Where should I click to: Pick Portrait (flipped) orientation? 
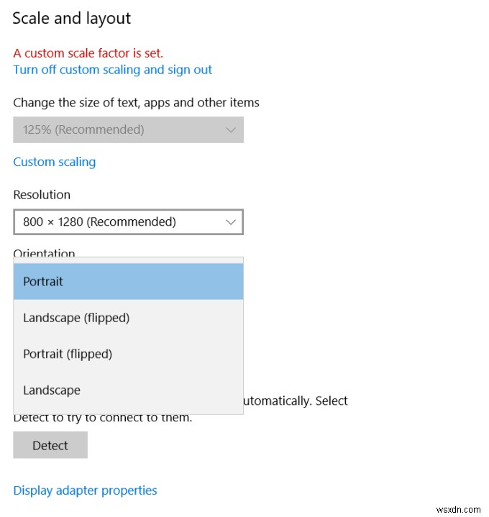point(128,354)
